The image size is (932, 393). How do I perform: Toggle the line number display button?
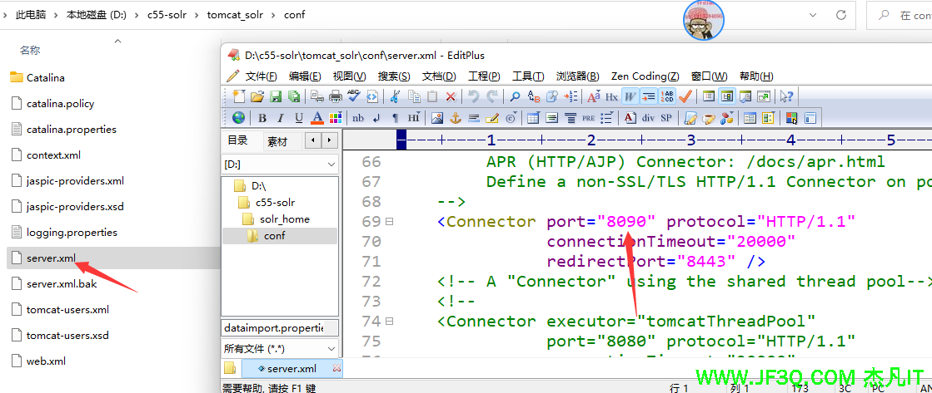click(x=667, y=96)
